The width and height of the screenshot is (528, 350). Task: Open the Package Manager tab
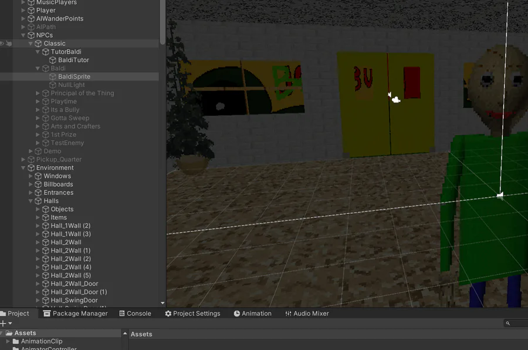click(76, 314)
